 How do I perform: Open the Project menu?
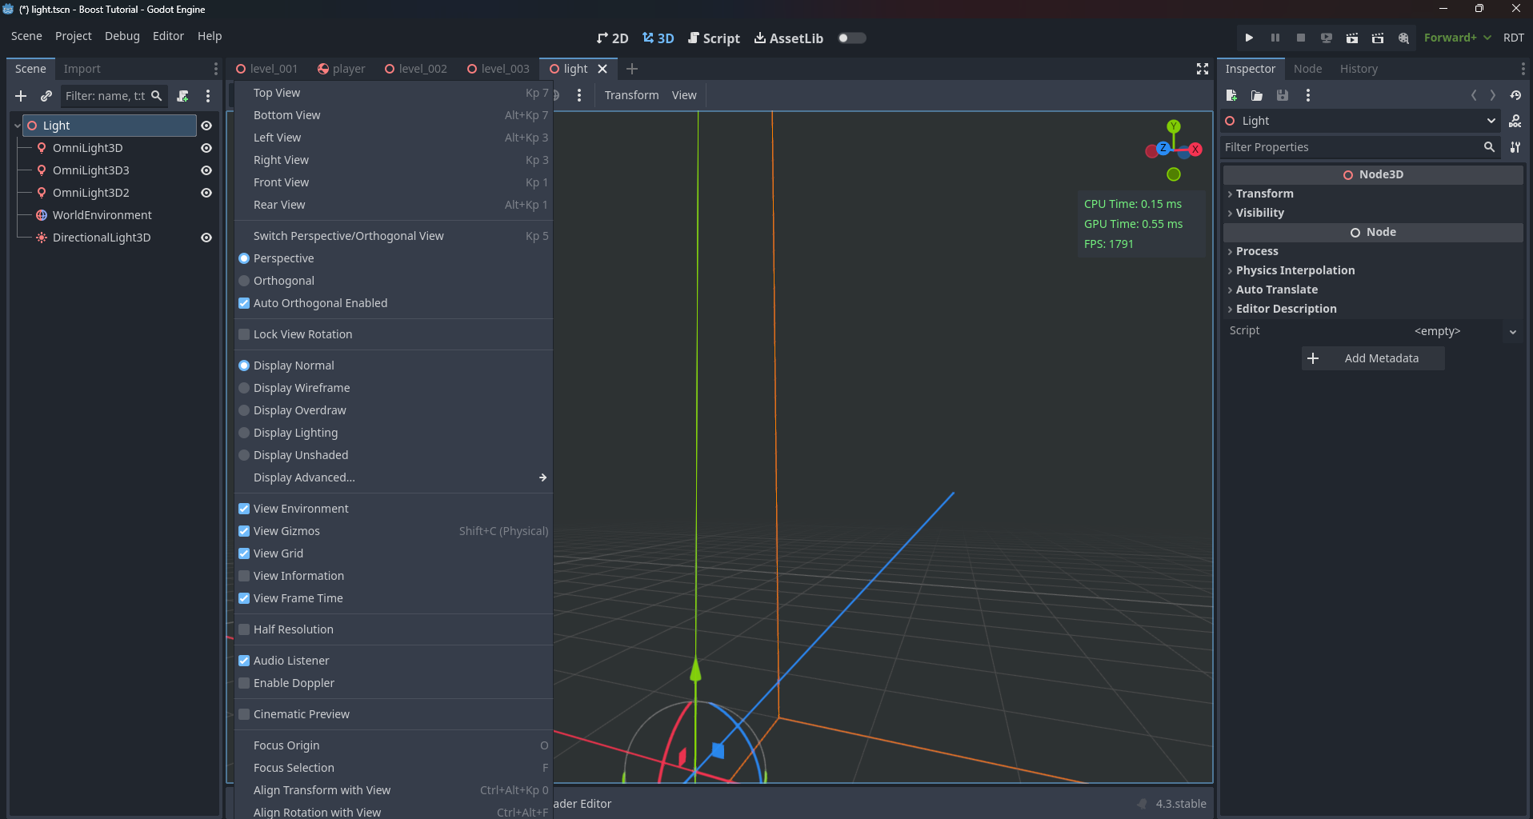click(x=74, y=36)
